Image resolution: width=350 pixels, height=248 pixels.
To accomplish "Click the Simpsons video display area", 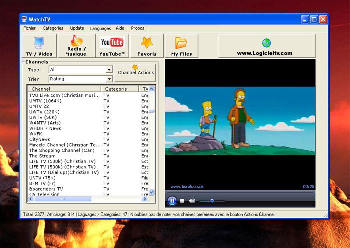I will [x=240, y=121].
